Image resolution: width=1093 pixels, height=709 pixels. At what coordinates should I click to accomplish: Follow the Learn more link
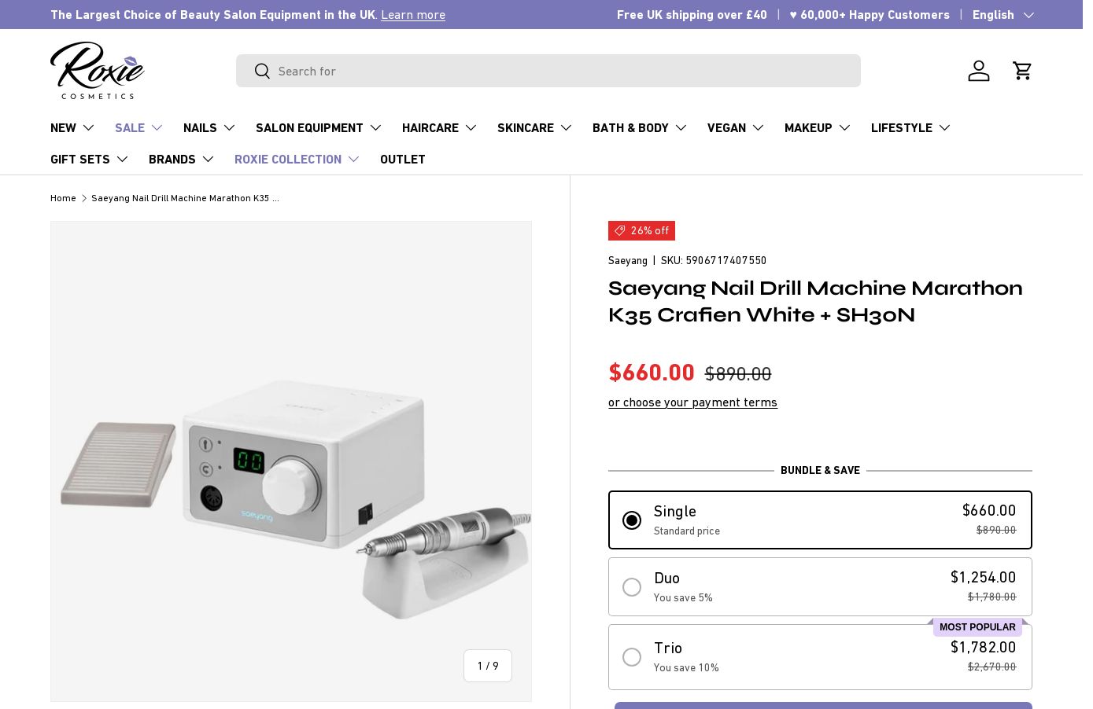point(413,14)
